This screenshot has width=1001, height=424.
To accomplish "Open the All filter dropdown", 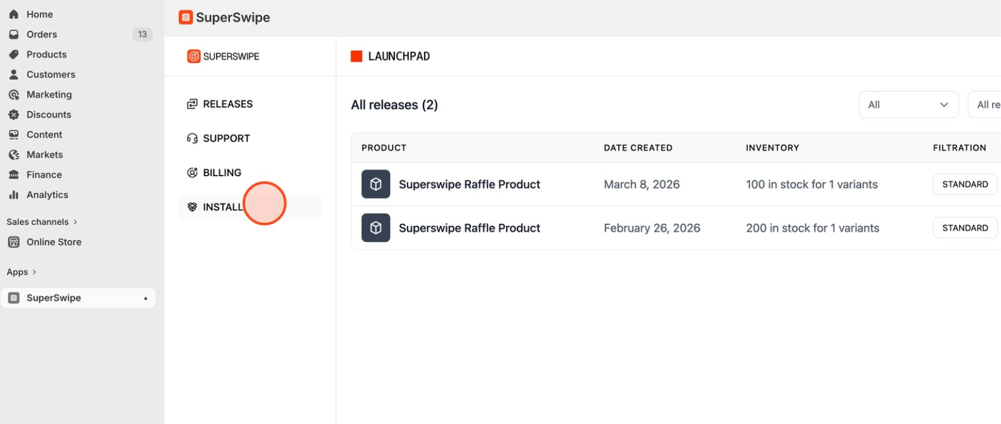I will pyautogui.click(x=909, y=105).
